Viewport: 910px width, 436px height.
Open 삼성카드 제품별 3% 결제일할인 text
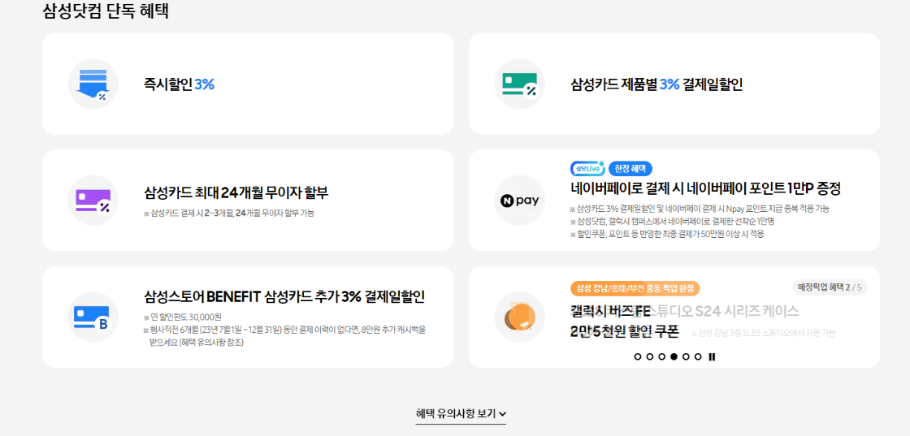coord(656,84)
